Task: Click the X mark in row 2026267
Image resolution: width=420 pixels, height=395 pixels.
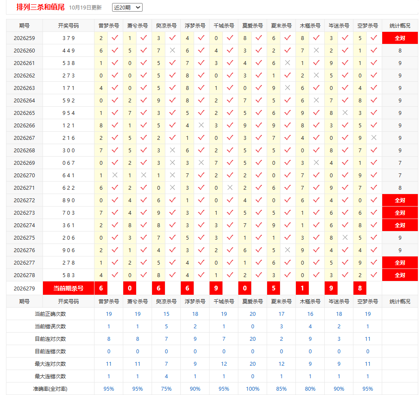Action: [374, 138]
